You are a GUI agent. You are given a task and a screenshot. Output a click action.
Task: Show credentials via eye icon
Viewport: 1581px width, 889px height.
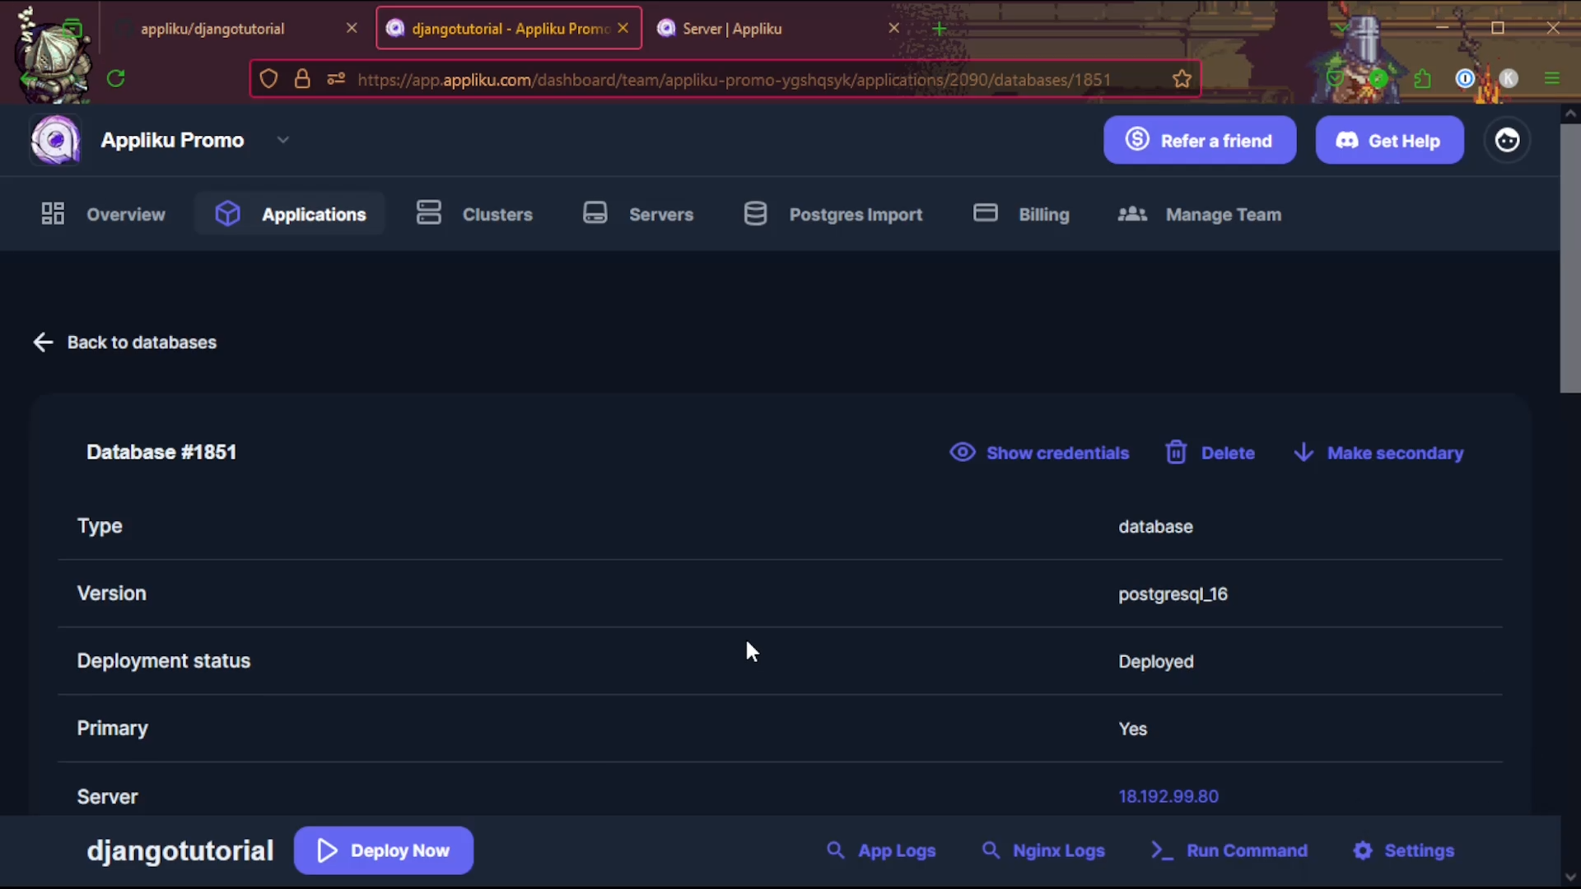(962, 453)
